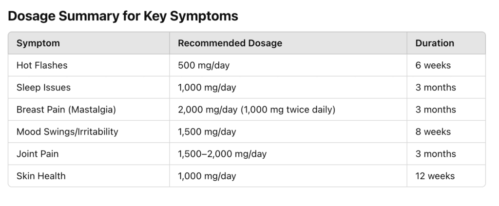Select the Duration column header
Viewport: 499px width, 206px height.
(446, 43)
